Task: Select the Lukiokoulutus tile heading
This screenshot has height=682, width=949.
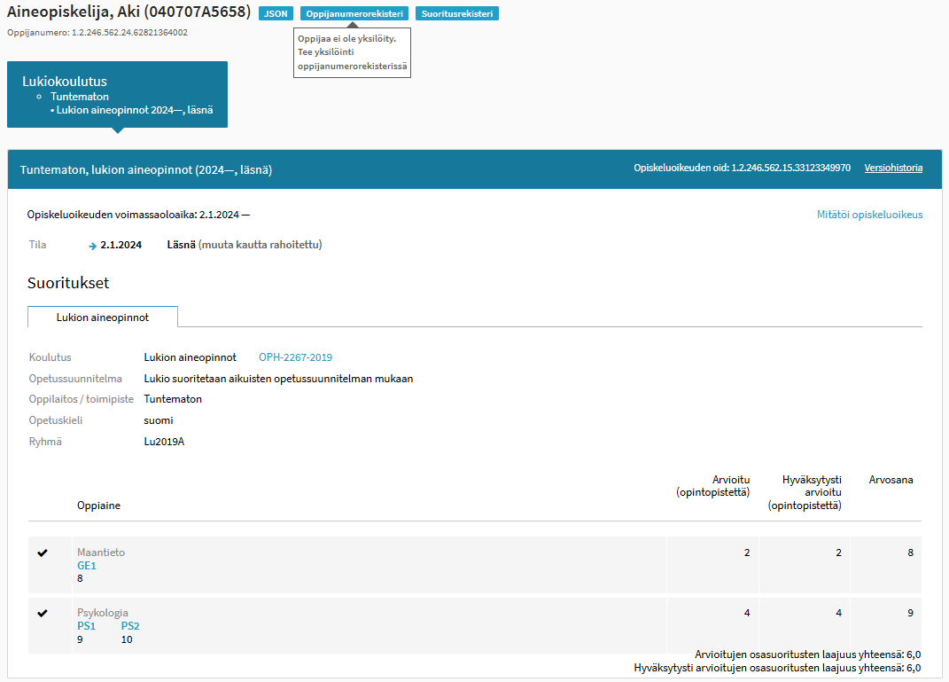Action: 65,82
